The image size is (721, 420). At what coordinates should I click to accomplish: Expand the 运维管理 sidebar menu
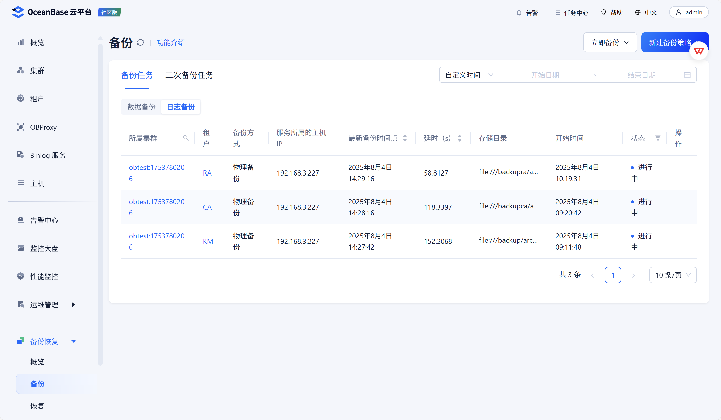coord(46,305)
